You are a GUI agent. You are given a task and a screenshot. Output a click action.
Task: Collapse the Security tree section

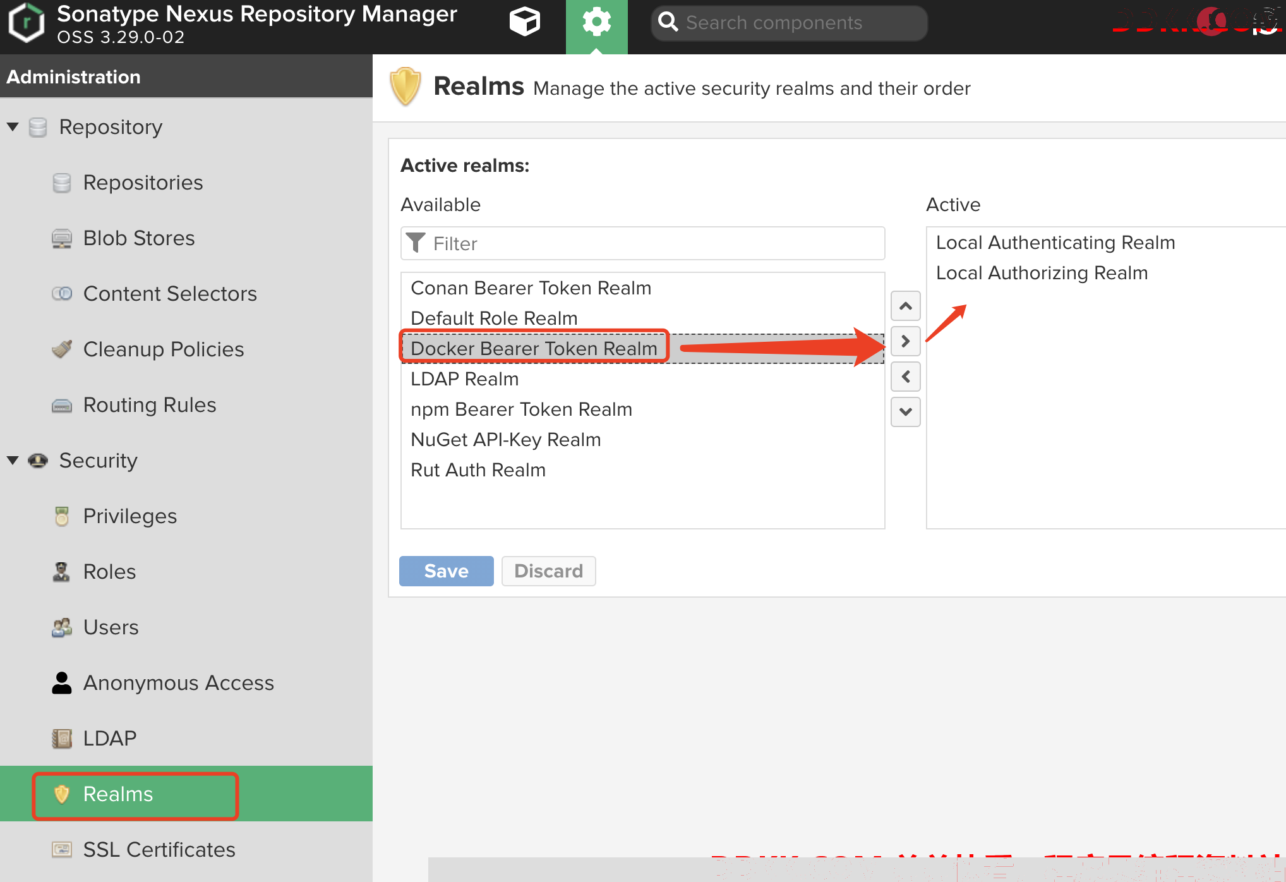13,461
